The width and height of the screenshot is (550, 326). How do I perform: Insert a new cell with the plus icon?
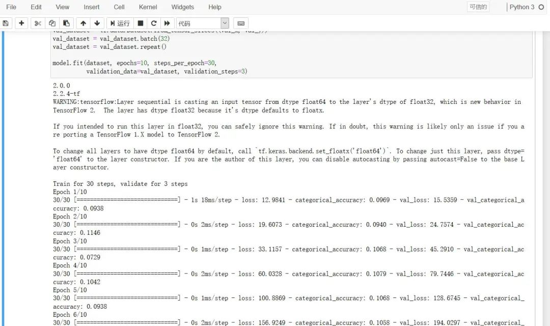[x=21, y=23]
